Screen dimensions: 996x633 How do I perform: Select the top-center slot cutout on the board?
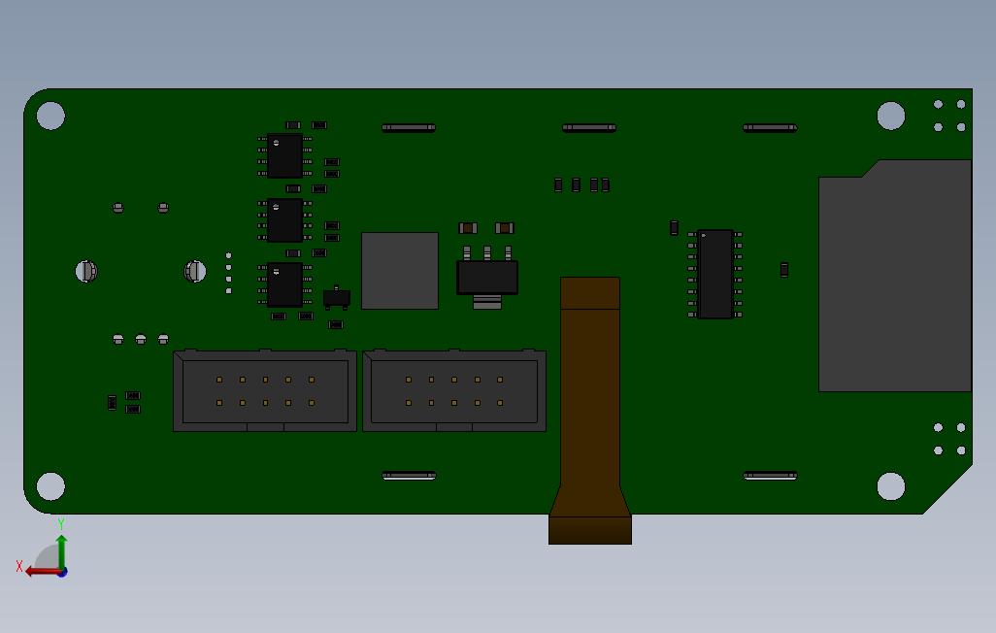pyautogui.click(x=589, y=128)
